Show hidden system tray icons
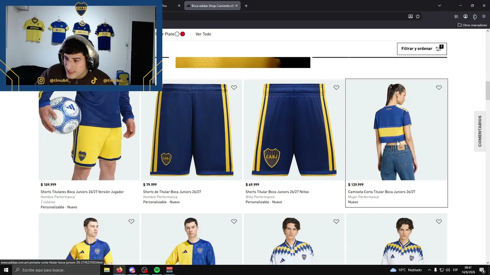Image resolution: width=490 pixels, height=275 pixels. coord(429,270)
